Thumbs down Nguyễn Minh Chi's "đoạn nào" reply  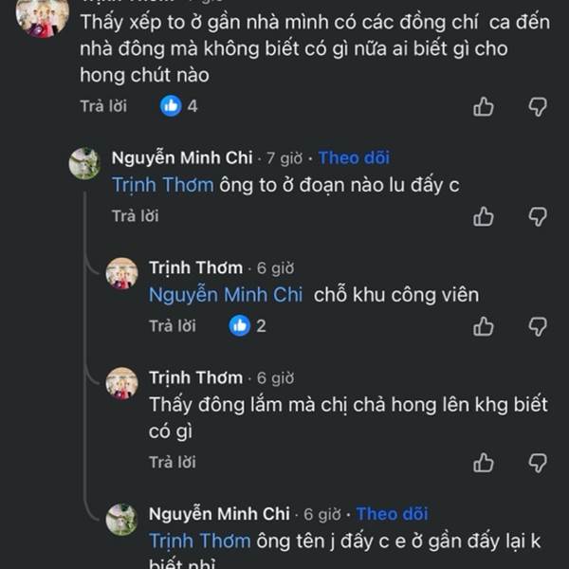[538, 216]
